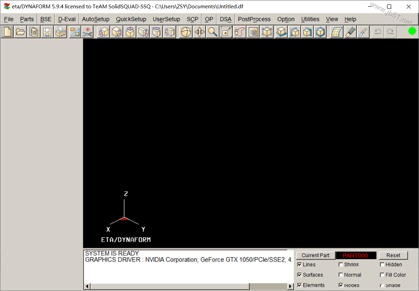Toggle the Surfaces checkbox
Viewport: 419px width, 291px height.
(x=299, y=275)
